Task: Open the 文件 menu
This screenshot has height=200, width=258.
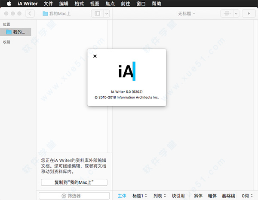Action: (48, 3)
